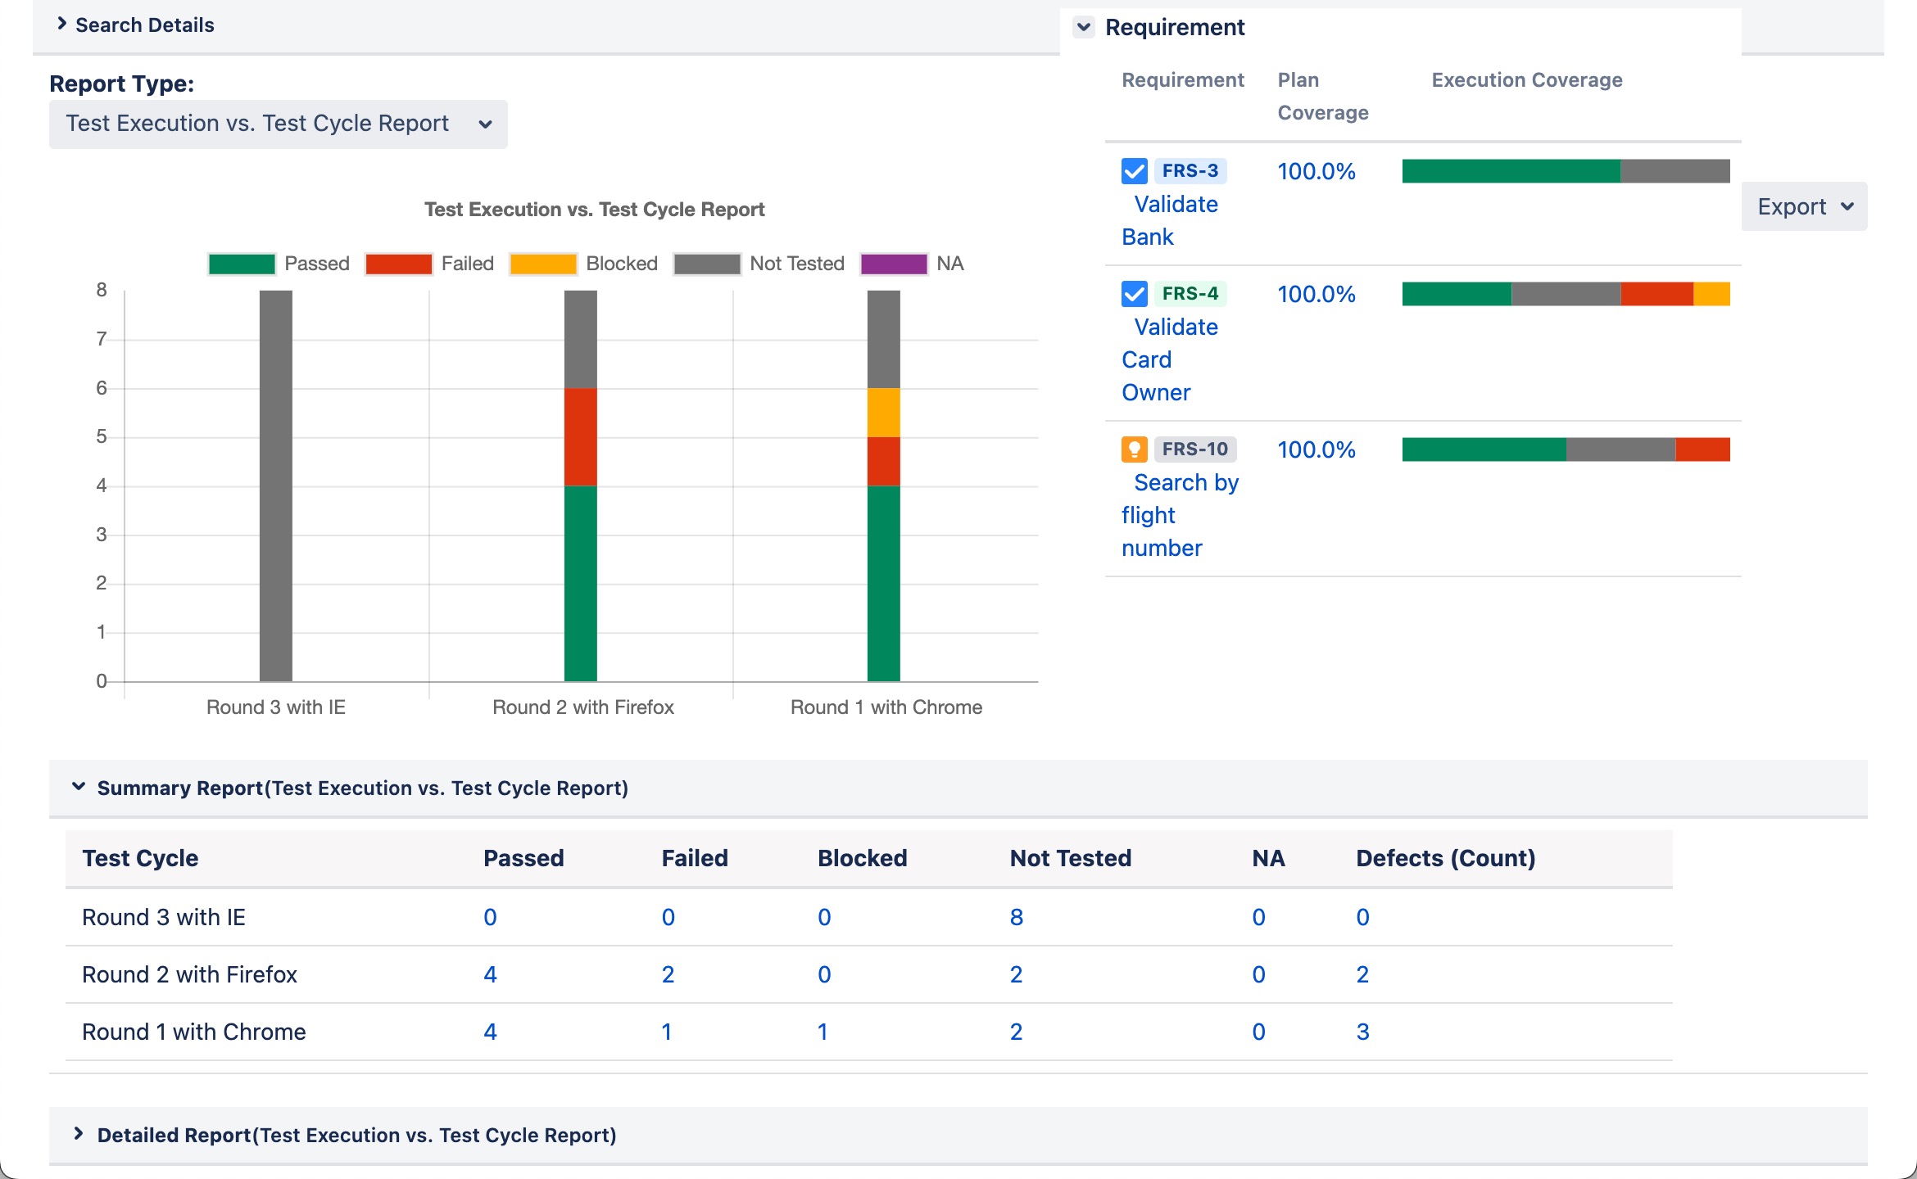Click the FRS-10 lightbulb improvement icon
The image size is (1917, 1179).
[1135, 449]
